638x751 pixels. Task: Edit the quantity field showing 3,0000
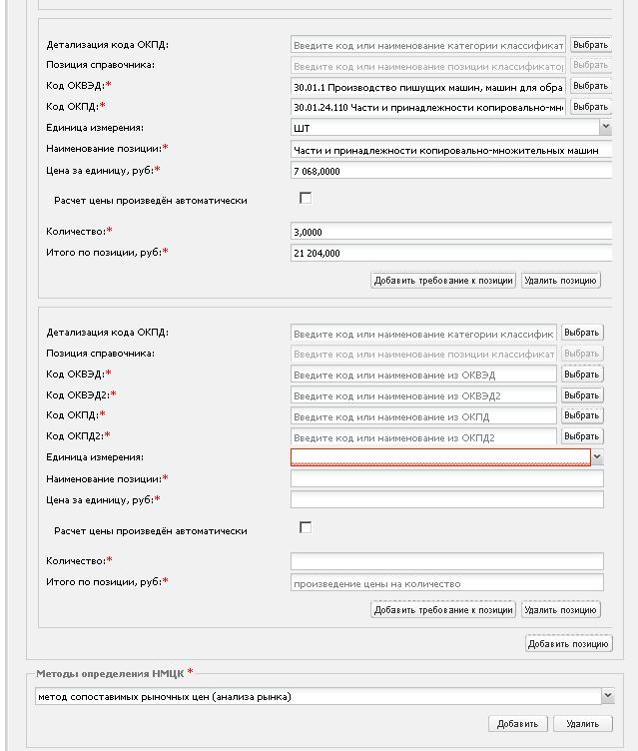coord(451,232)
